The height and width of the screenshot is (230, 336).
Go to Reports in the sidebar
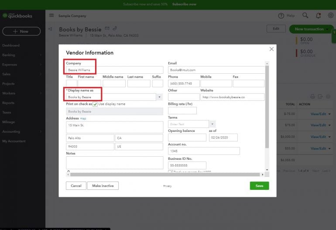tap(8, 103)
